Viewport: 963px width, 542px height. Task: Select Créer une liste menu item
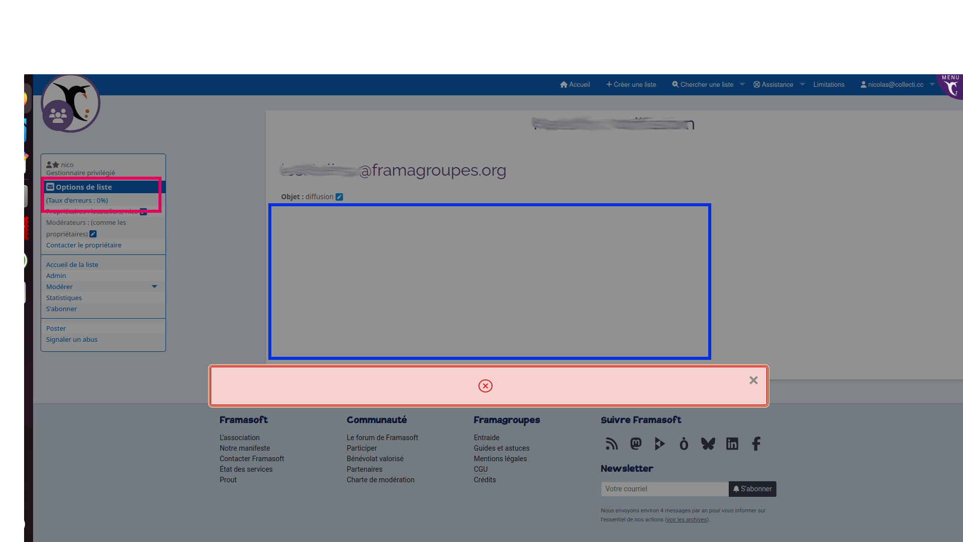(x=631, y=84)
